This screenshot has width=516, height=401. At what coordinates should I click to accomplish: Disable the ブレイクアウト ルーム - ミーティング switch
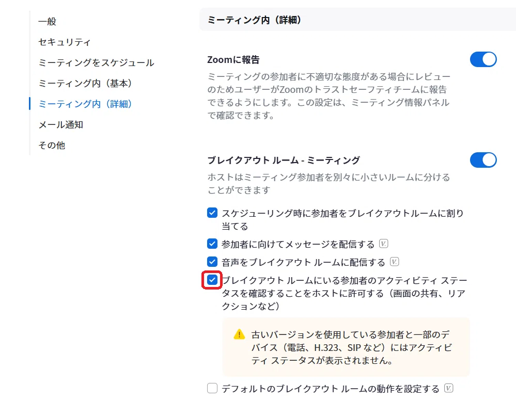(483, 160)
